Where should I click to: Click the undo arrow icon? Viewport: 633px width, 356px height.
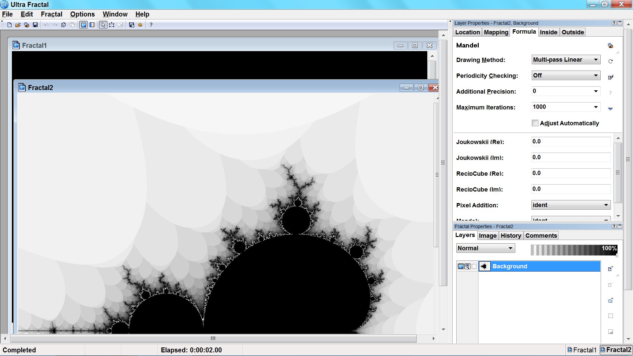(46, 25)
